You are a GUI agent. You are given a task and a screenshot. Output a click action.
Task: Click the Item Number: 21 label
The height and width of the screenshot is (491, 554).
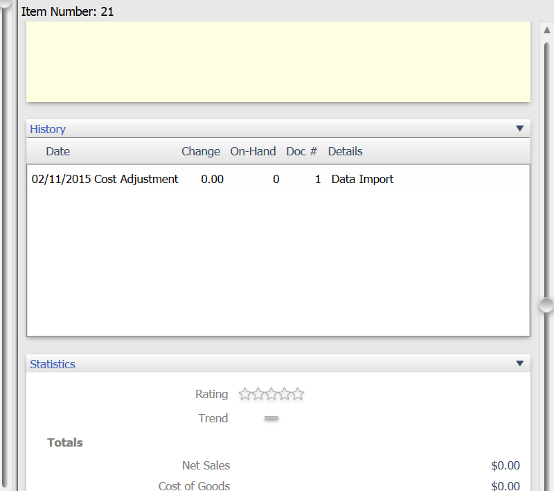point(67,12)
